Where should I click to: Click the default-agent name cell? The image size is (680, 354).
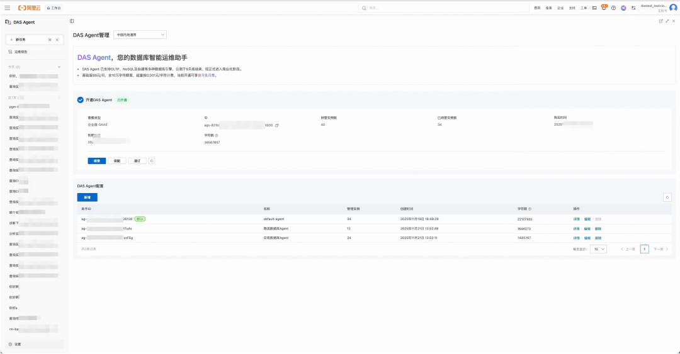click(274, 219)
